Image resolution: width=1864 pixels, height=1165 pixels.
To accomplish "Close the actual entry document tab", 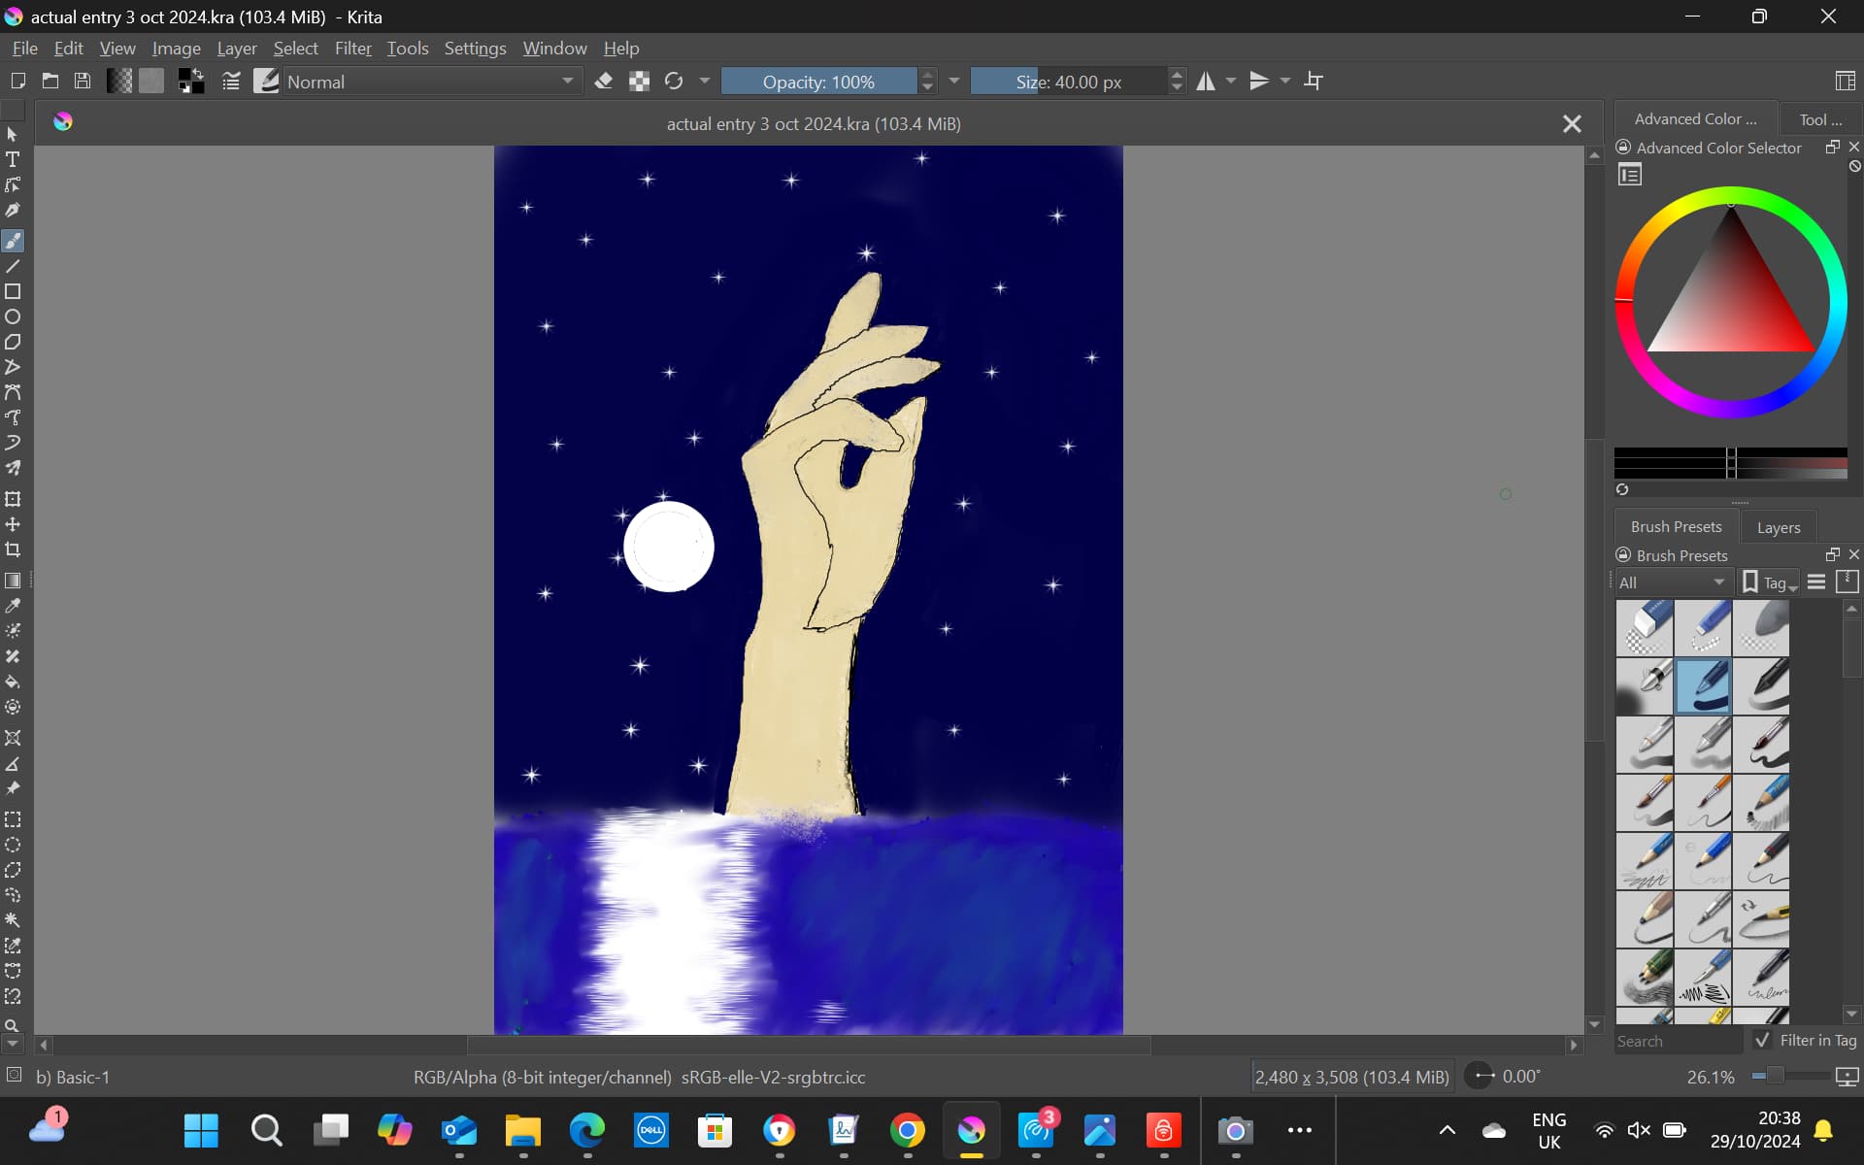I will point(1572,124).
